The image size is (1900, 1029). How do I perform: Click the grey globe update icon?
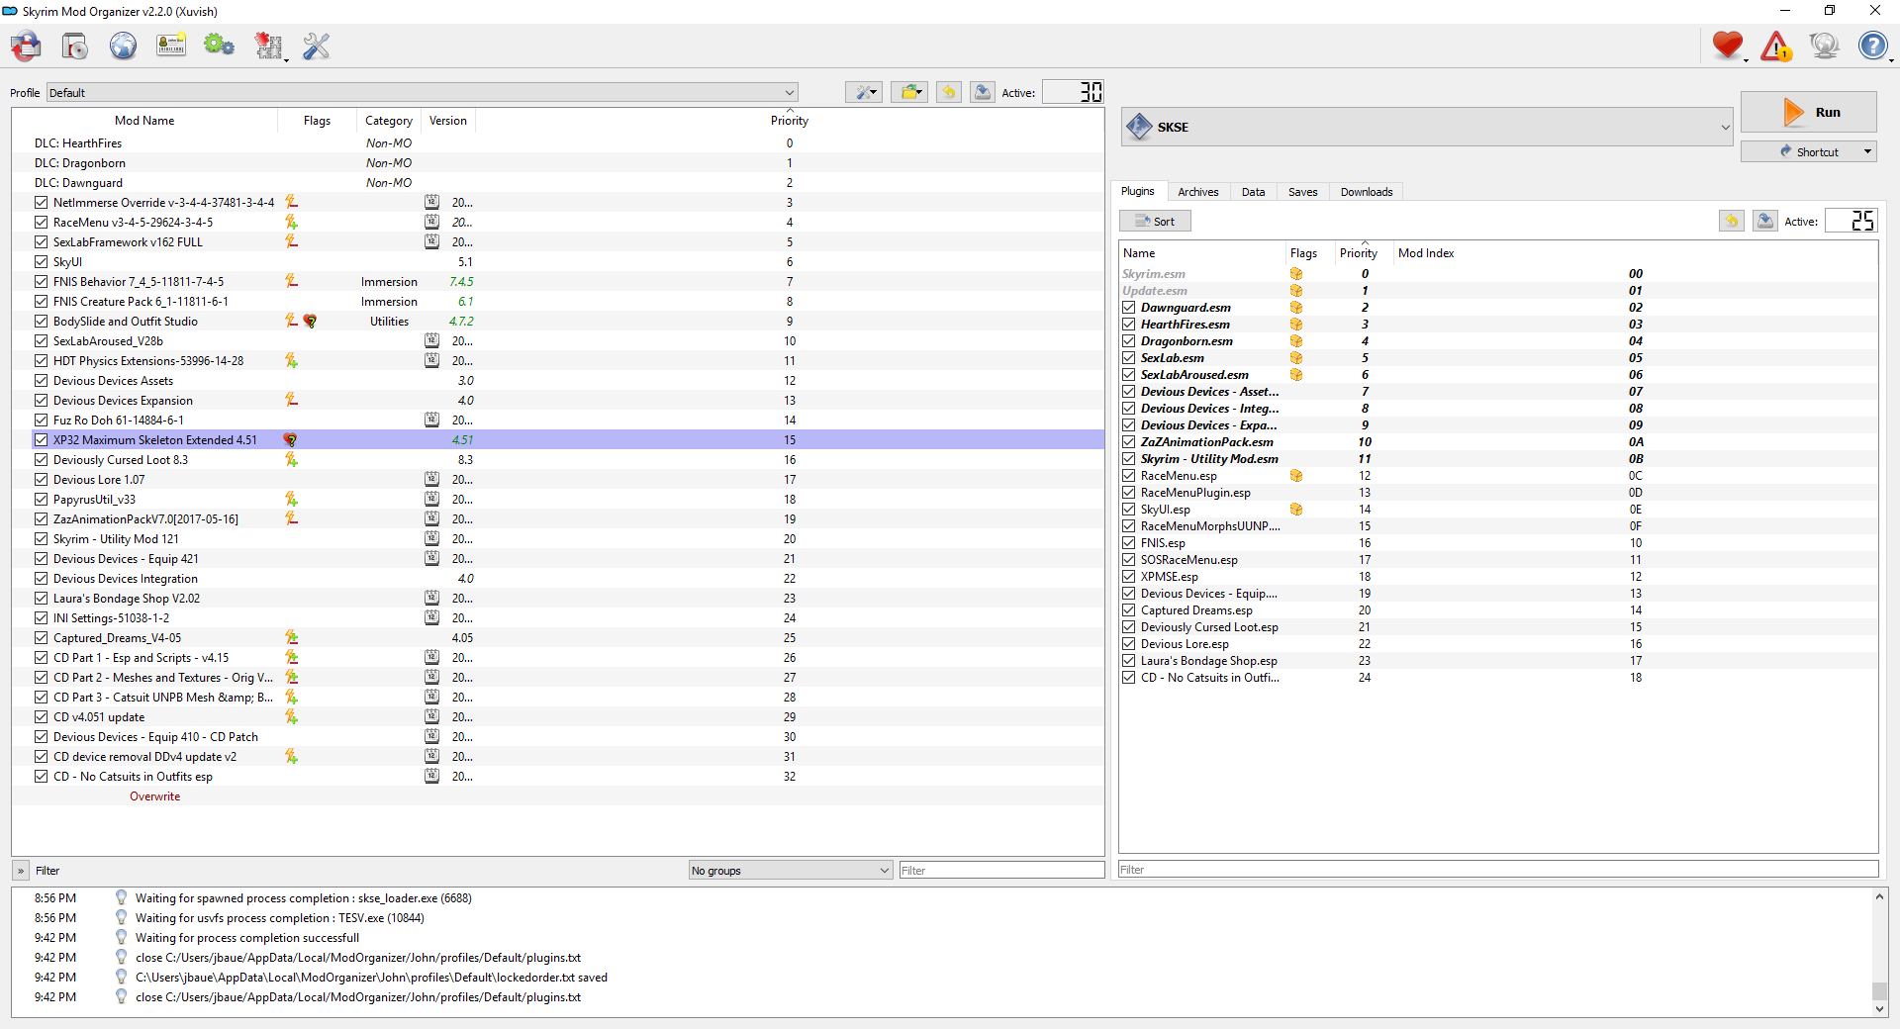tap(1824, 46)
